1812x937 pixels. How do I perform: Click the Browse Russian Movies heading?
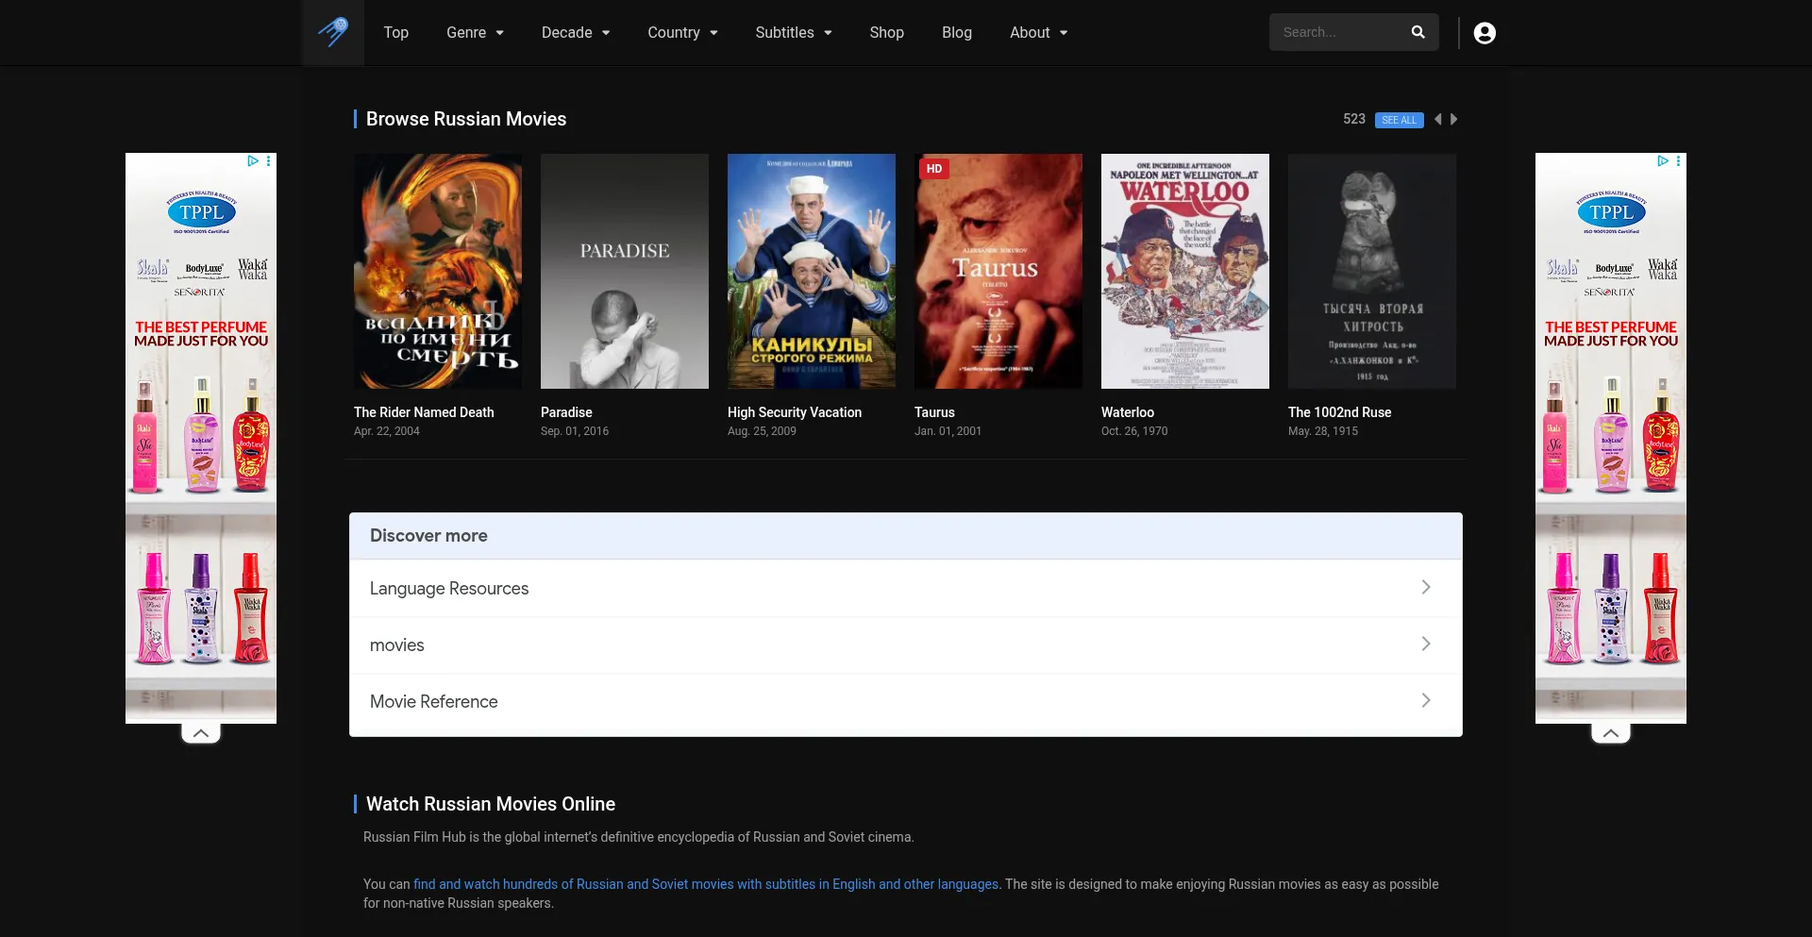[466, 119]
